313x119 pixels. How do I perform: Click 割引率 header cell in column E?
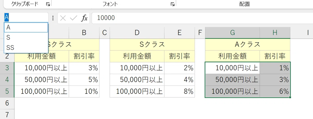[179, 56]
